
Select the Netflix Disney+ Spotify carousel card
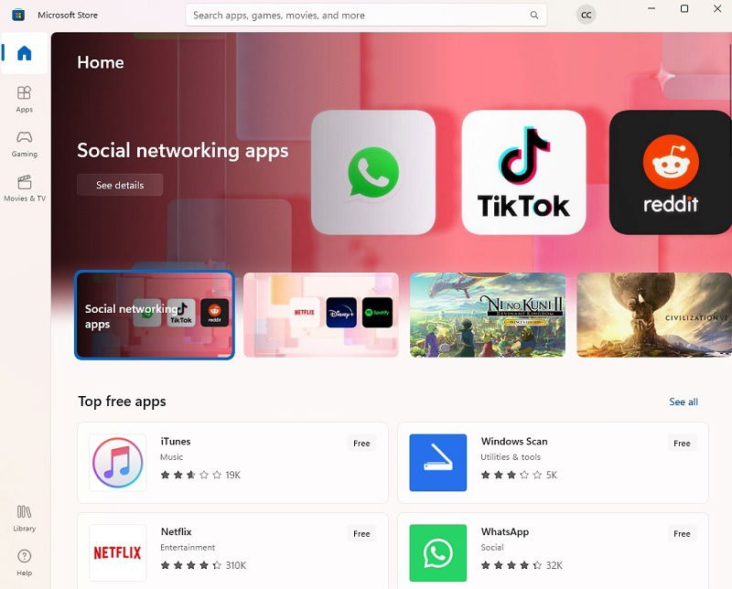[321, 315]
